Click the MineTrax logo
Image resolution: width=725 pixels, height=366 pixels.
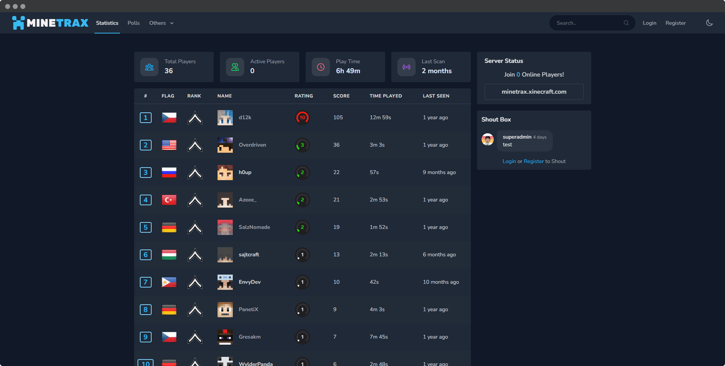pyautogui.click(x=50, y=23)
